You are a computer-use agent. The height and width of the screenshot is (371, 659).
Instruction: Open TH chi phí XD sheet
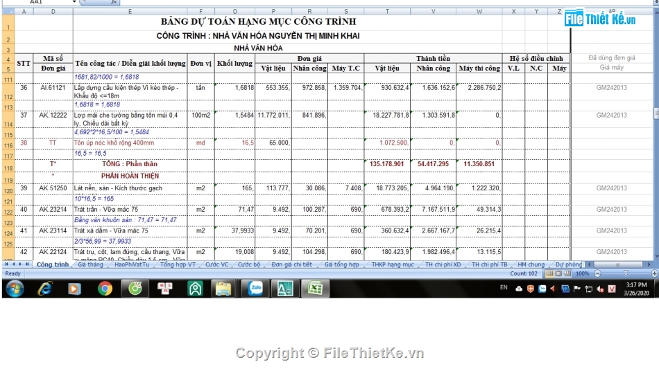[x=443, y=264]
